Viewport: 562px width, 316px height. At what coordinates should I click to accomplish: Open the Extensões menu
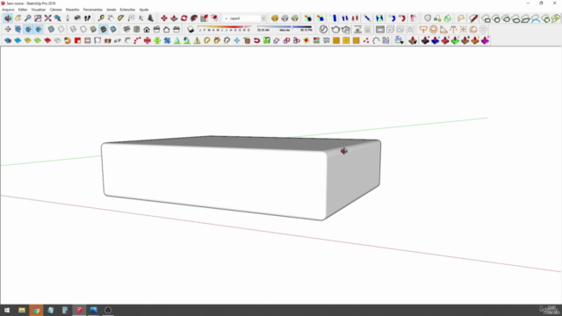(127, 10)
